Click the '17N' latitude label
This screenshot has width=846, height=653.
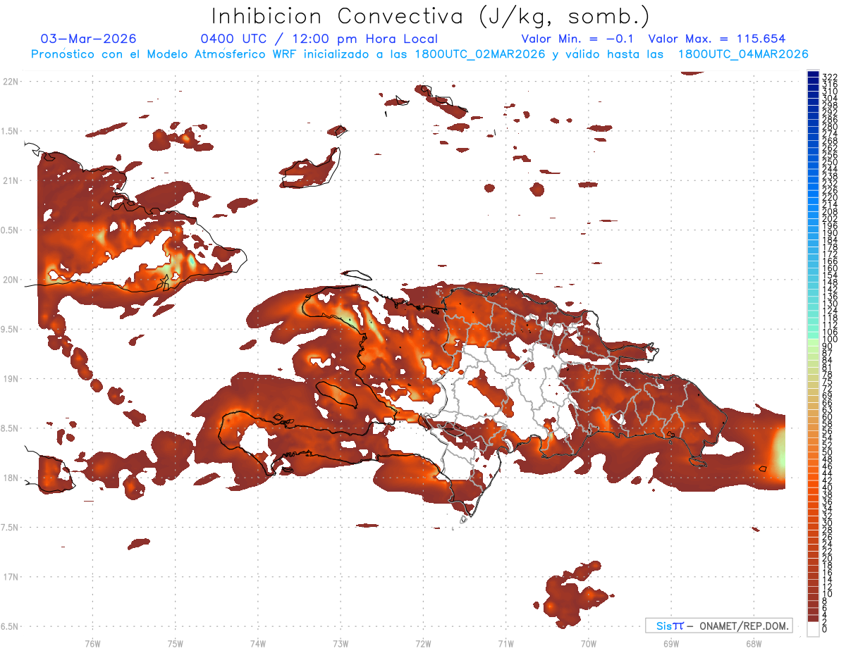coord(11,577)
